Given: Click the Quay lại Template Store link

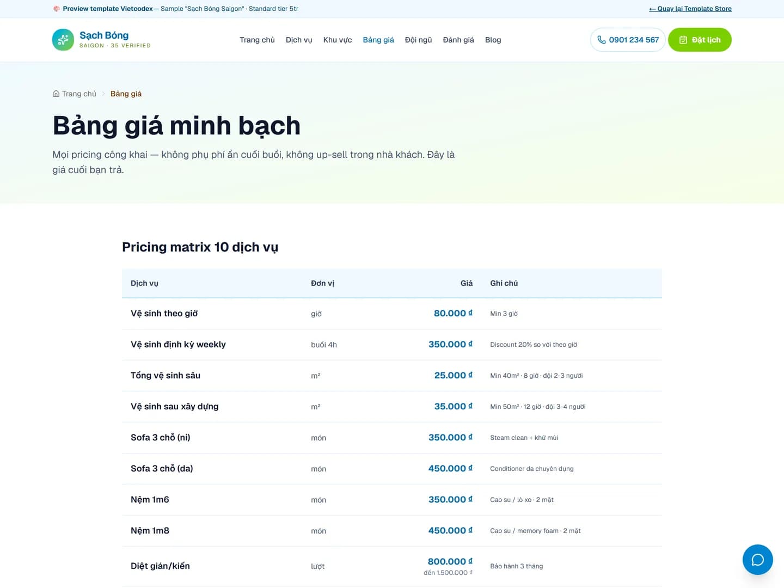Looking at the screenshot, I should (x=690, y=9).
